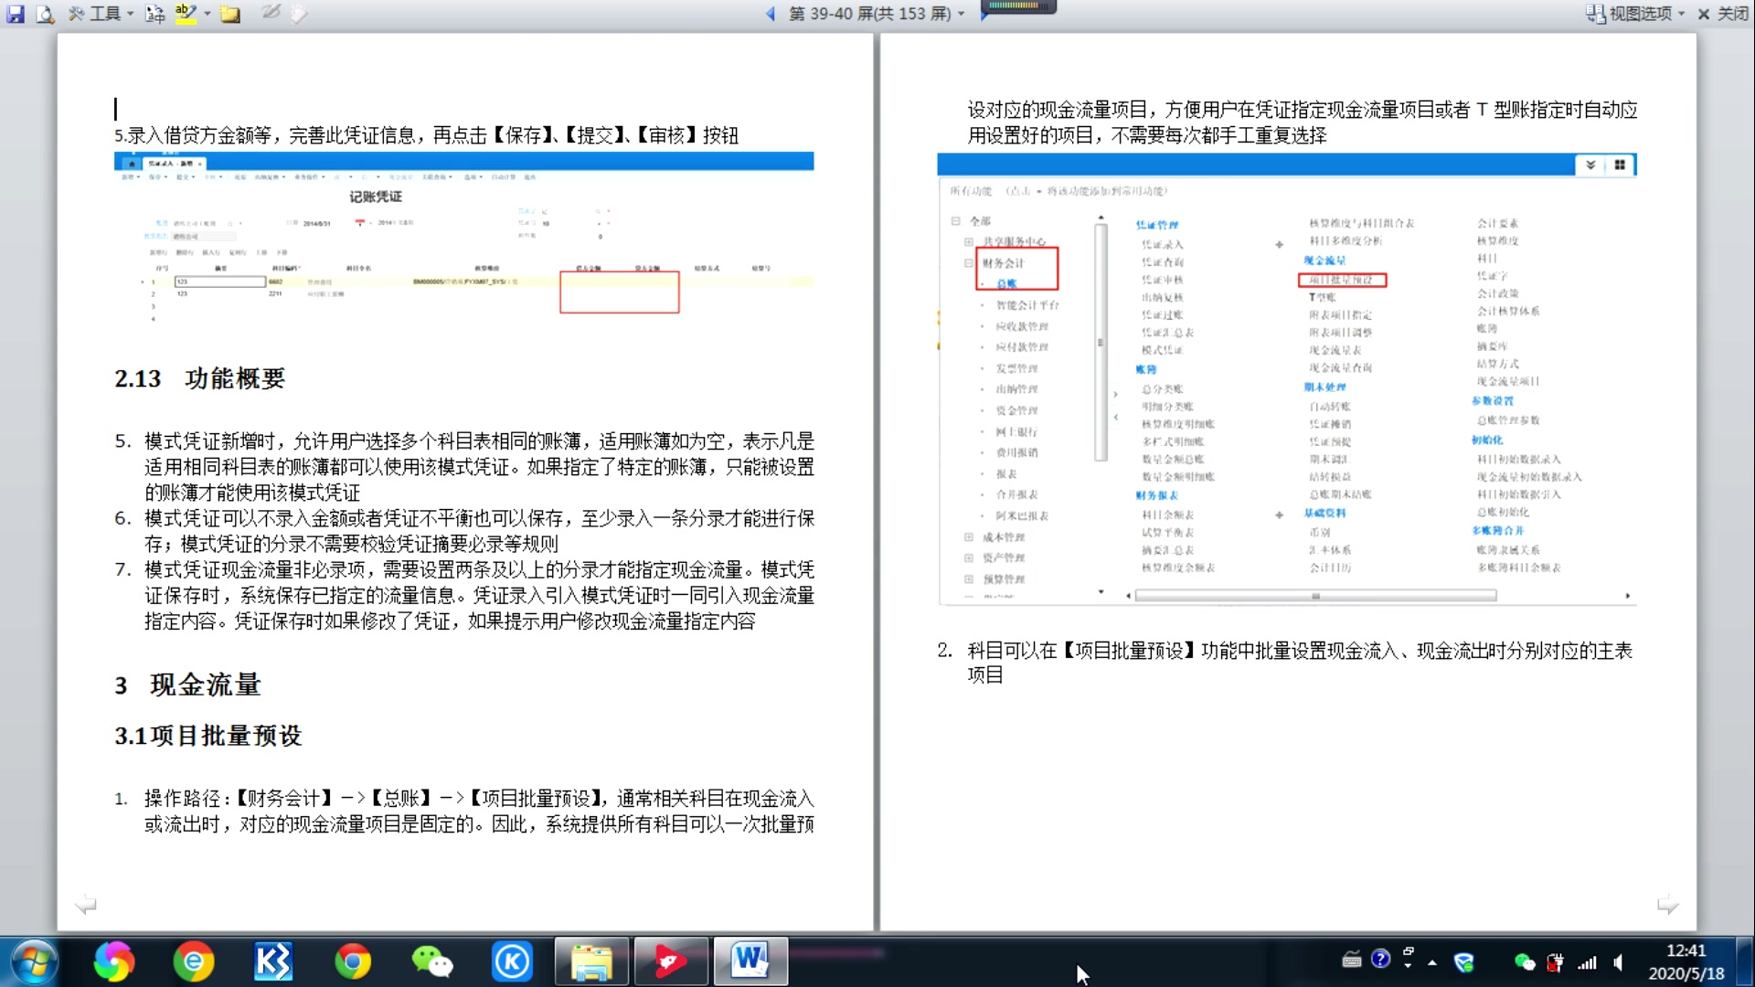This screenshot has height=987, width=1755.
Task: Open the blue K music player on the taskbar
Action: coord(511,961)
